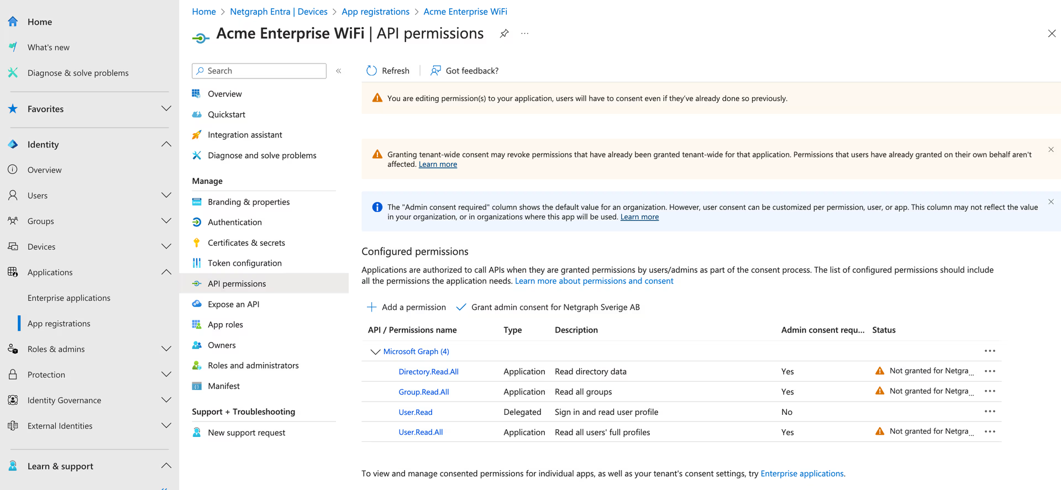Open Expose an API cloud icon
Image resolution: width=1061 pixels, height=490 pixels.
coord(197,304)
